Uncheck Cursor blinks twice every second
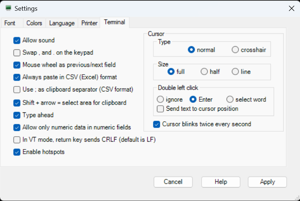This screenshot has width=300, height=201. coord(157,124)
